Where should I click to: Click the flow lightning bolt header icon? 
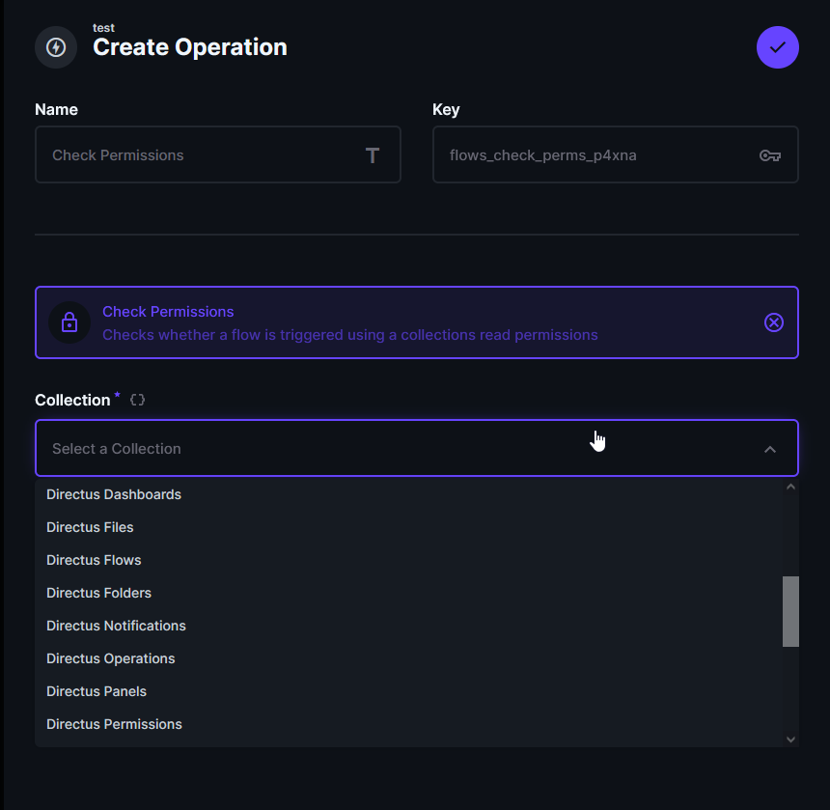tap(56, 47)
